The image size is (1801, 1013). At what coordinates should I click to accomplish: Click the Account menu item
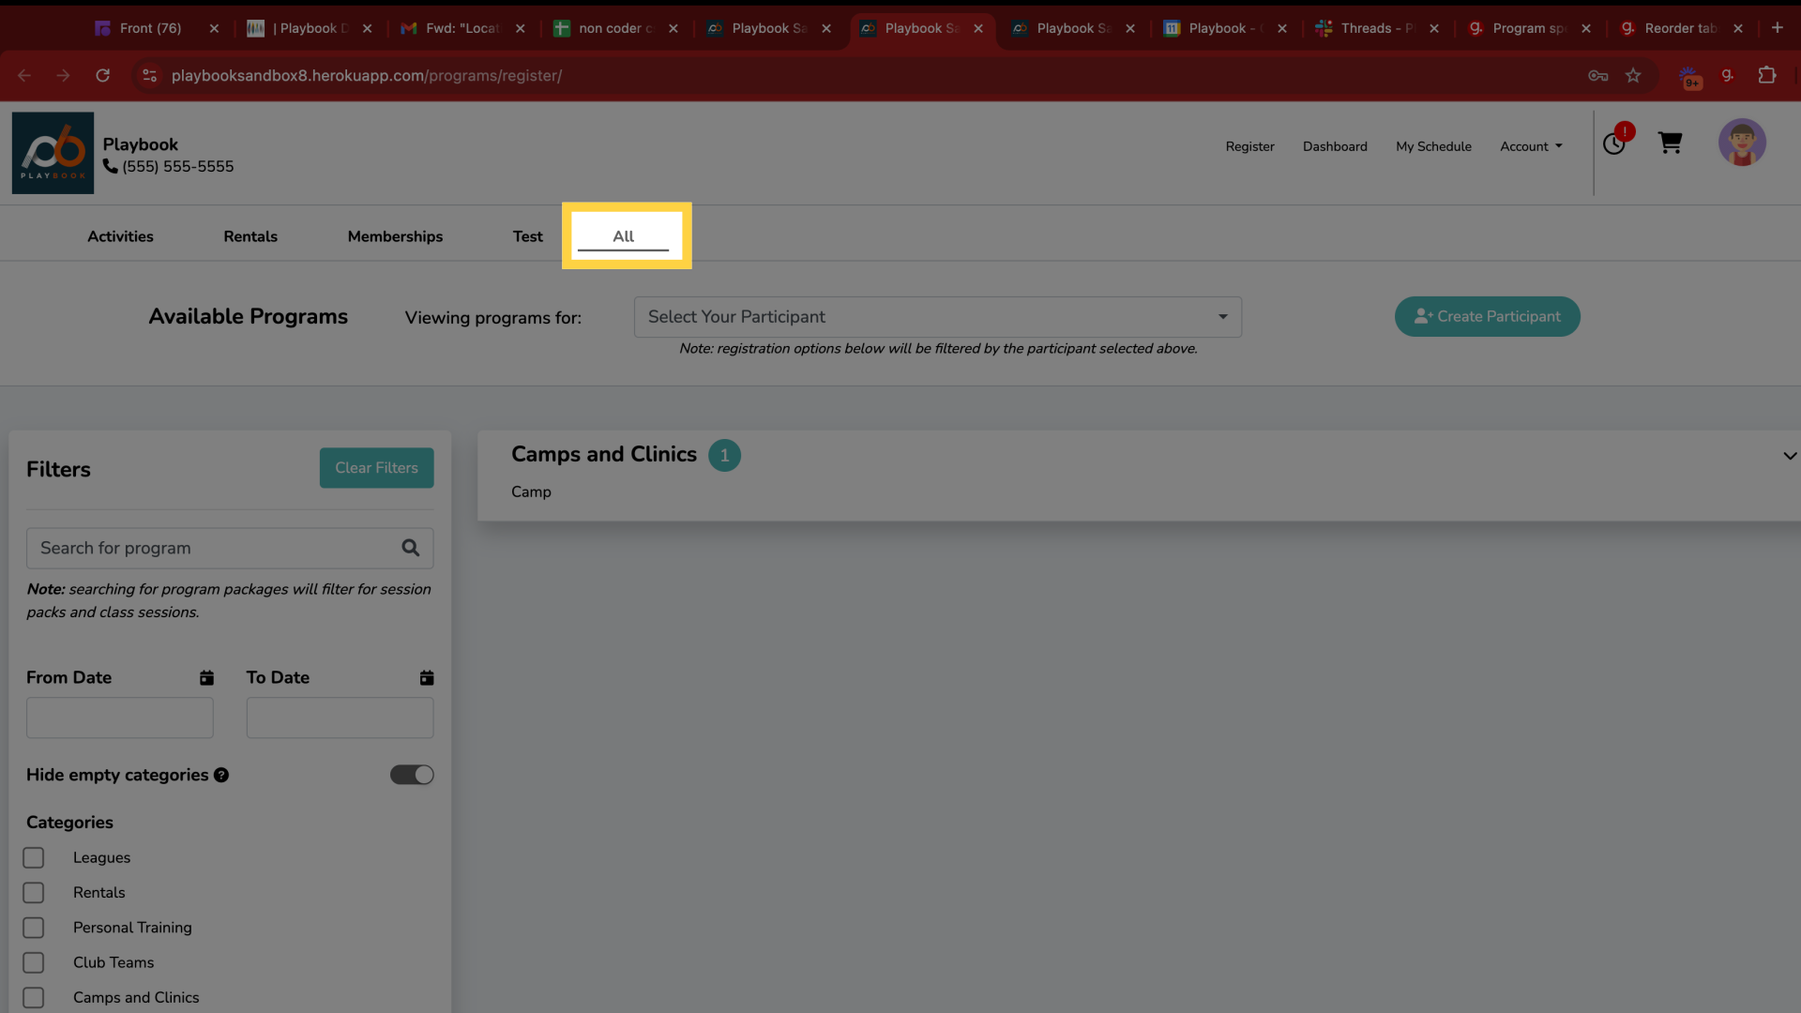coord(1530,147)
